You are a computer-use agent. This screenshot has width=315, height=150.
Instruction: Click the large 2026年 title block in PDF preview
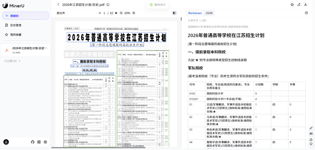(117, 37)
